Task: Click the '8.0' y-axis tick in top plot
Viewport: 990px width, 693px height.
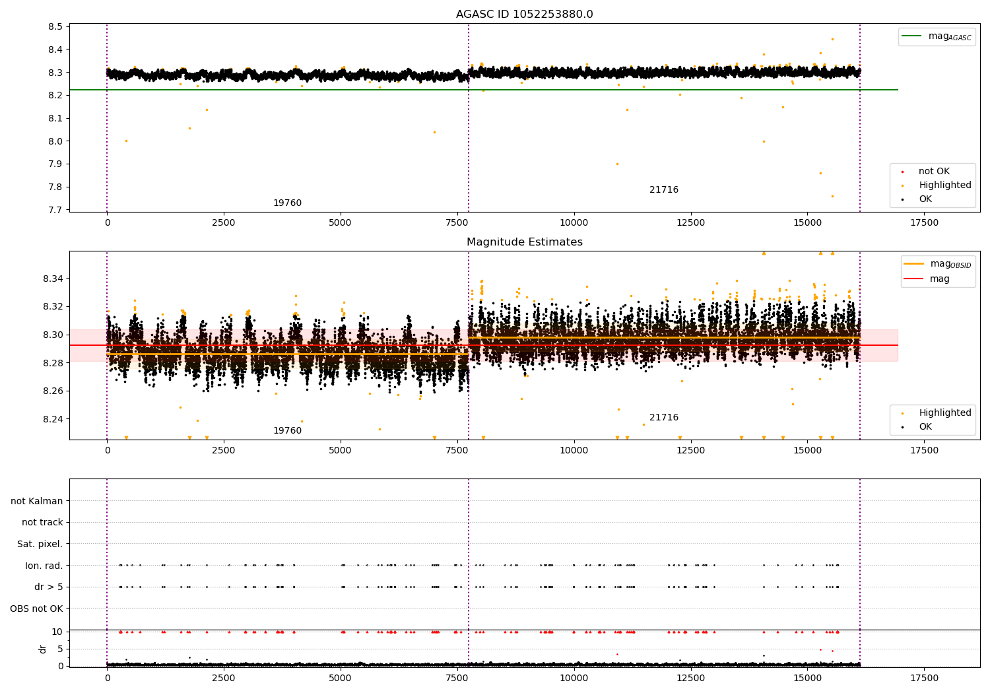Action: pos(55,141)
